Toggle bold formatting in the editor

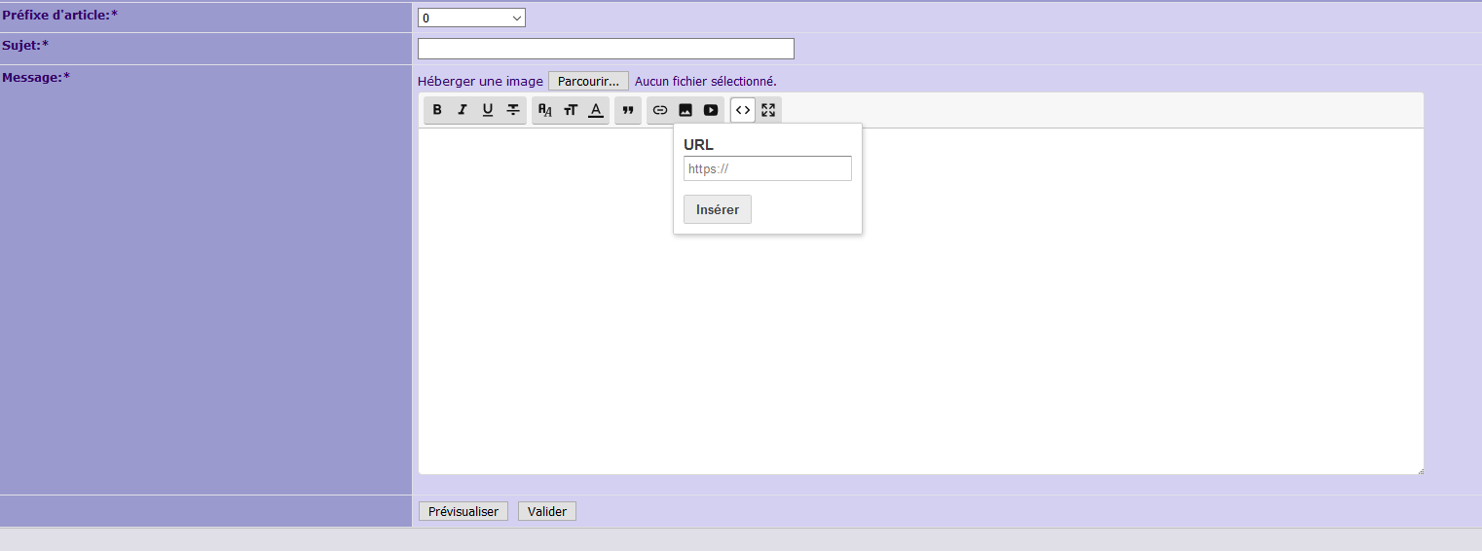point(437,110)
